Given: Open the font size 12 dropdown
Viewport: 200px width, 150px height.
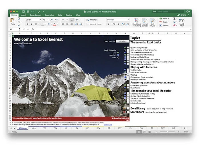Looking at the screenshot, I should tap(48, 20).
